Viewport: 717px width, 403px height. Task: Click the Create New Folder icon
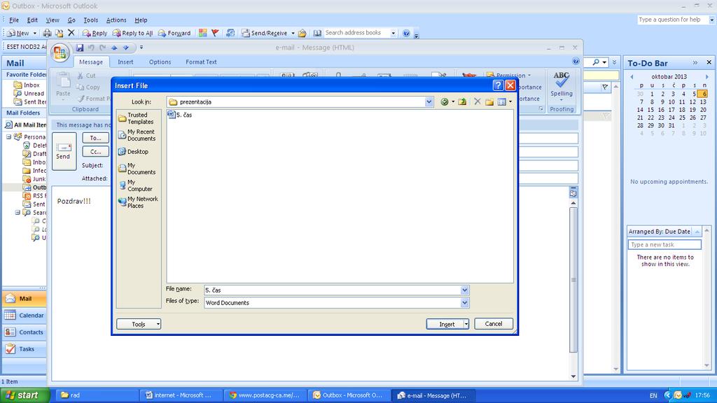coord(489,102)
